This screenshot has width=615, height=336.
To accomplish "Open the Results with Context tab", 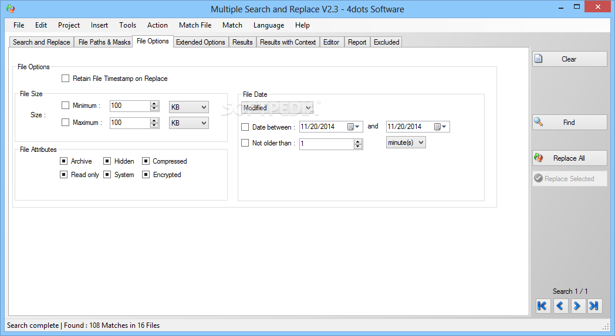I will [x=288, y=42].
